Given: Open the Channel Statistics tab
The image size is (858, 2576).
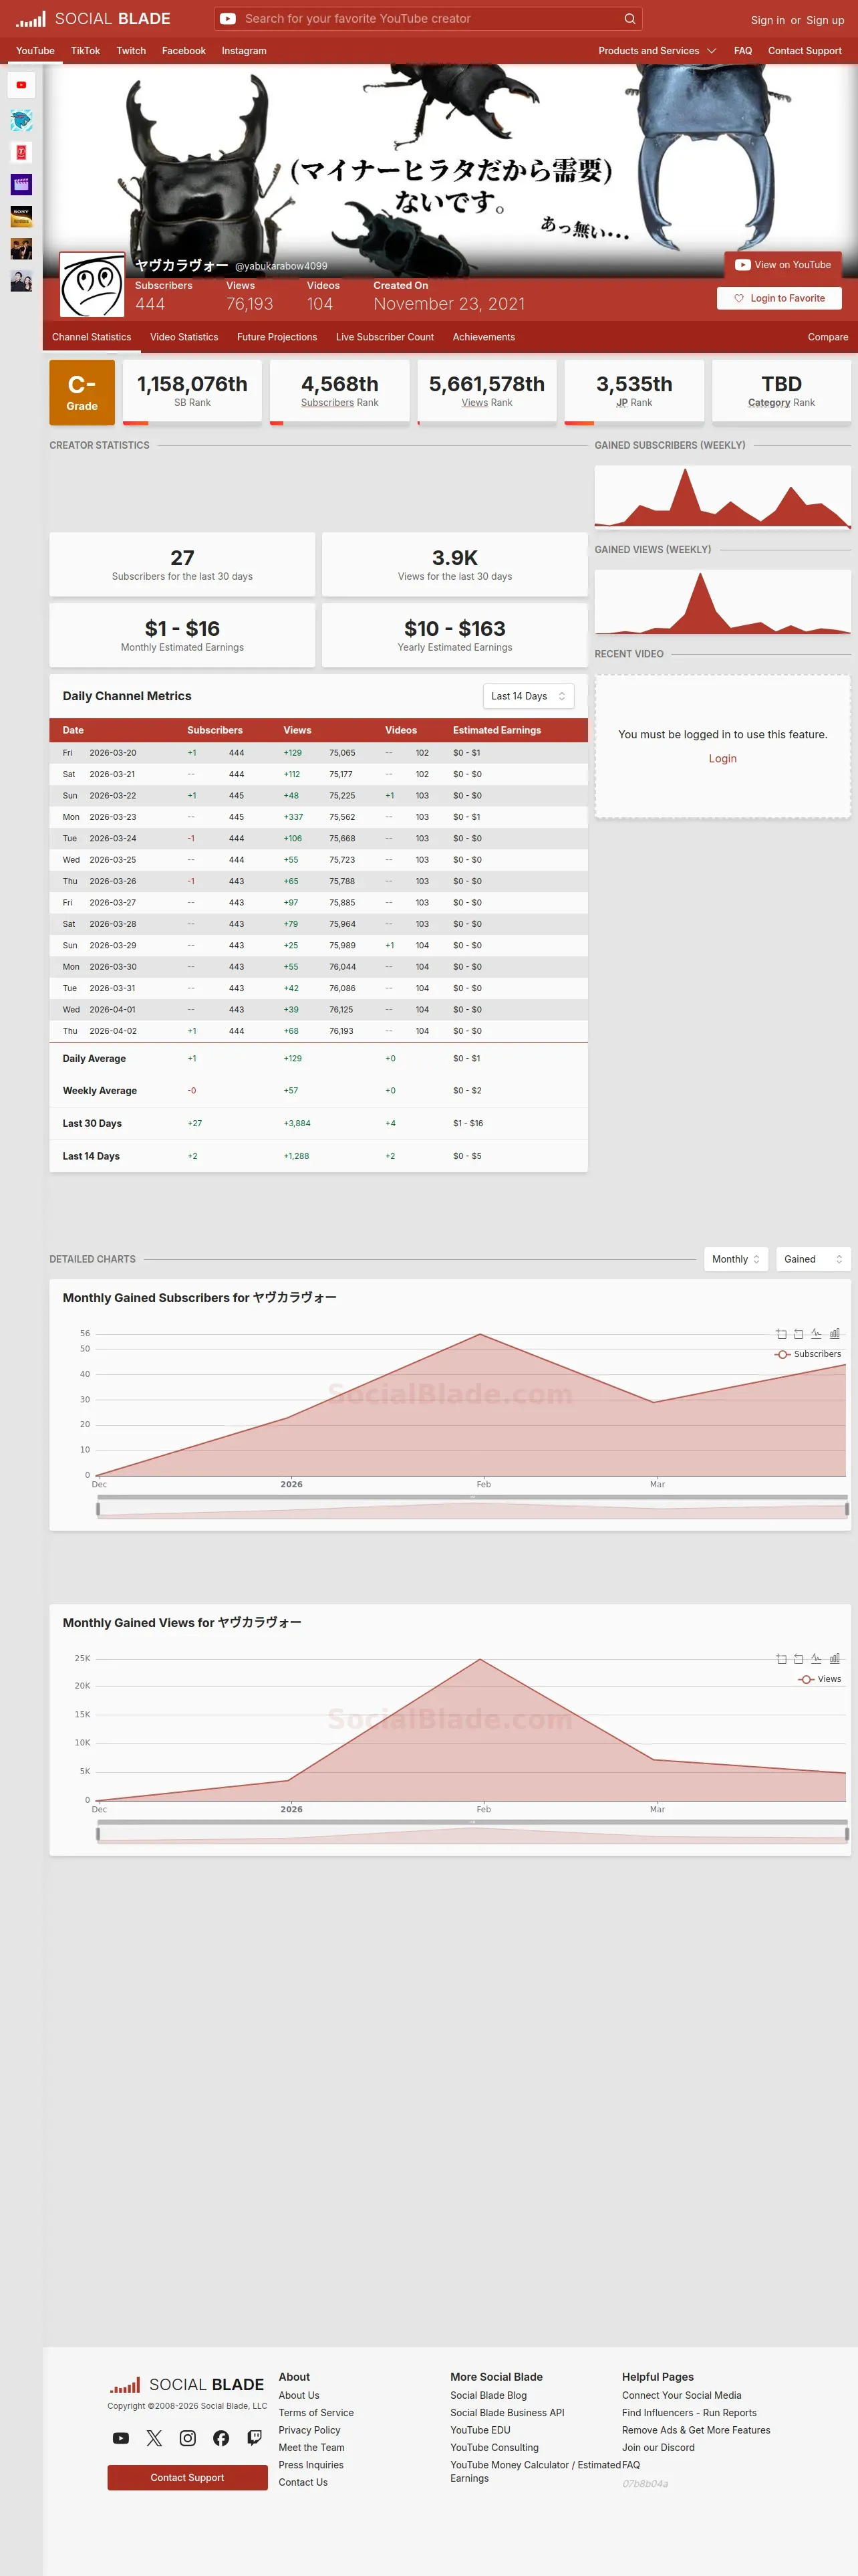Looking at the screenshot, I should pyautogui.click(x=92, y=337).
